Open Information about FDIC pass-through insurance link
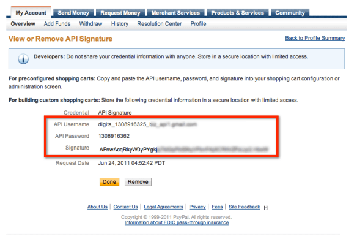 click(x=177, y=222)
